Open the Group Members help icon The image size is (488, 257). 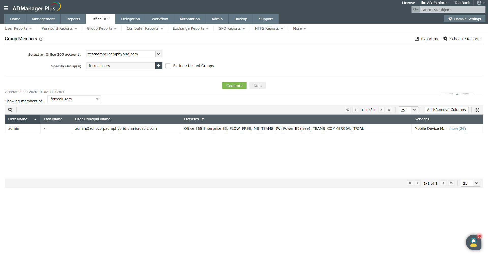click(x=41, y=39)
